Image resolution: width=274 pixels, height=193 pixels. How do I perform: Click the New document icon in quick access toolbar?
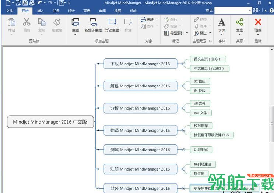(x=8, y=3)
